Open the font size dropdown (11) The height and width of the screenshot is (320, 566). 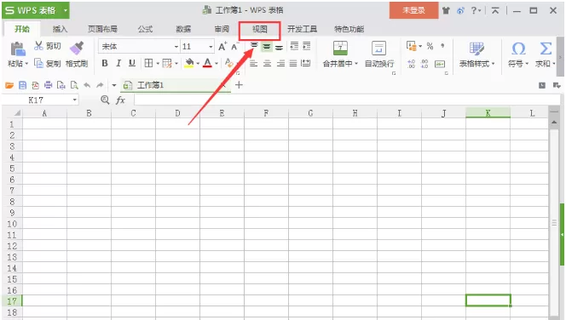tap(211, 47)
